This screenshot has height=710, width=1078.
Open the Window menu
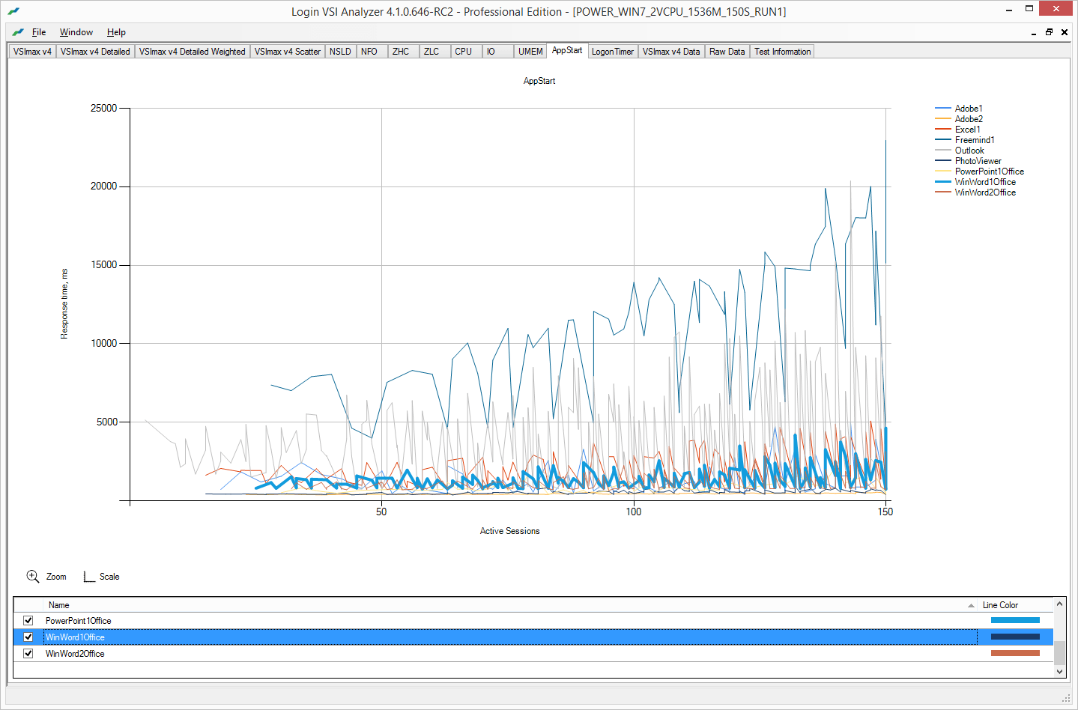click(x=76, y=32)
